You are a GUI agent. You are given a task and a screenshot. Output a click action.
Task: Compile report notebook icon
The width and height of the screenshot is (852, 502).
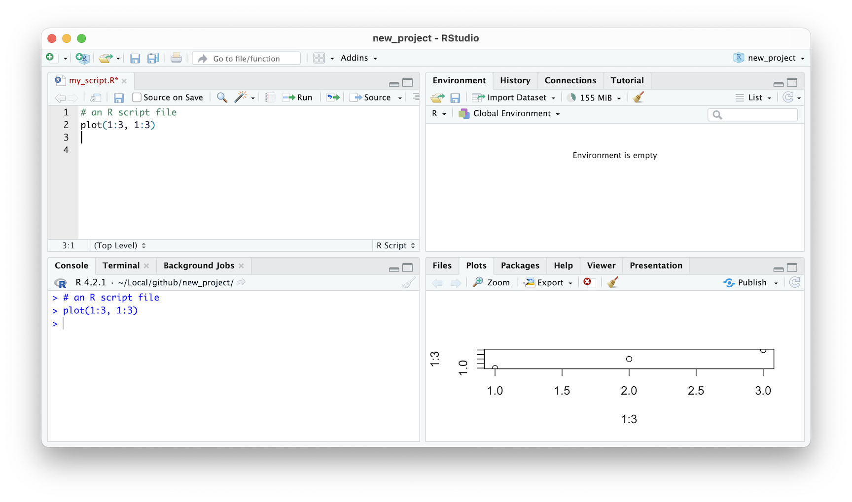pos(270,98)
